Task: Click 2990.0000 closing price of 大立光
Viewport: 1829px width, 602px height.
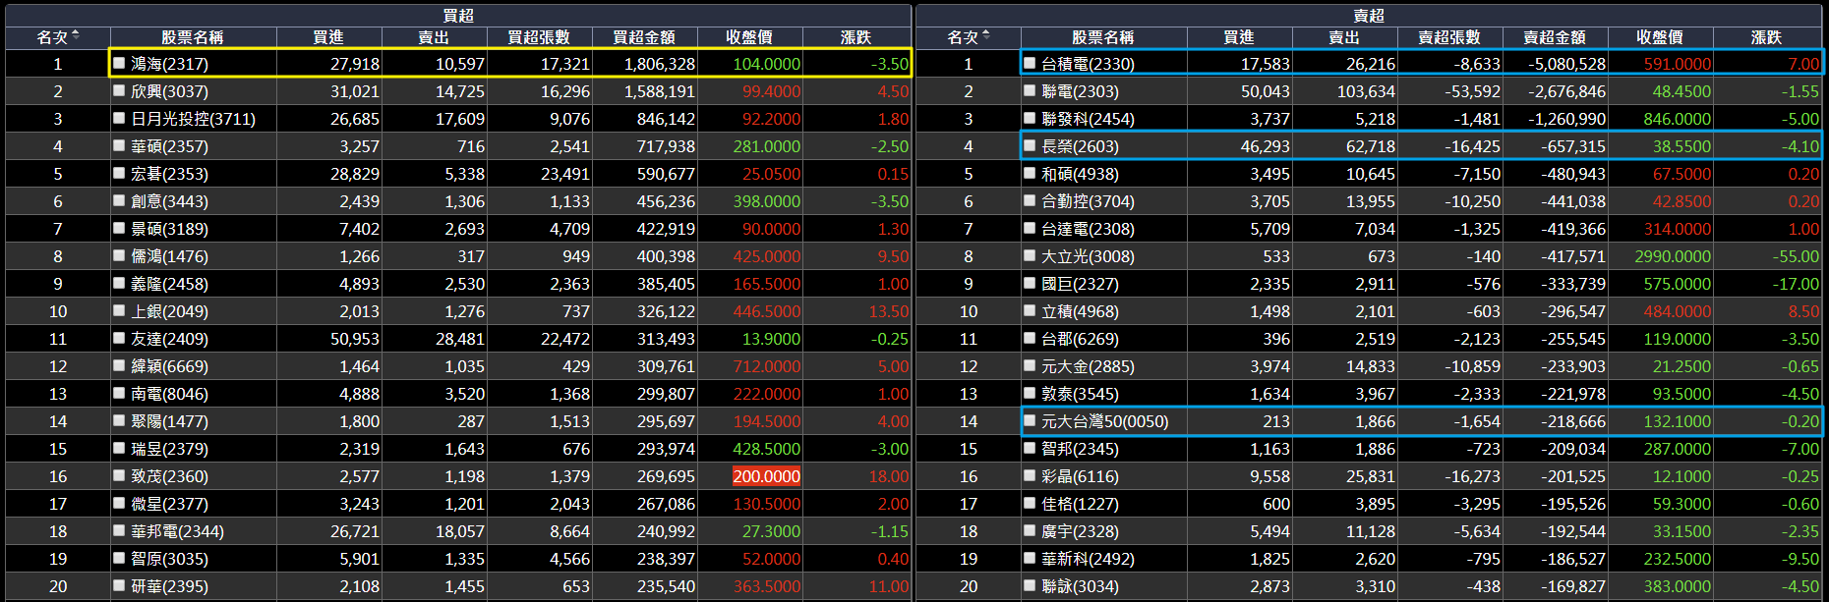Action: click(x=1673, y=256)
